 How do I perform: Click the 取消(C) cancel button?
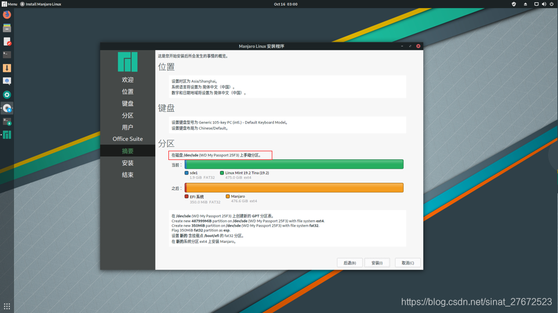[408, 263]
